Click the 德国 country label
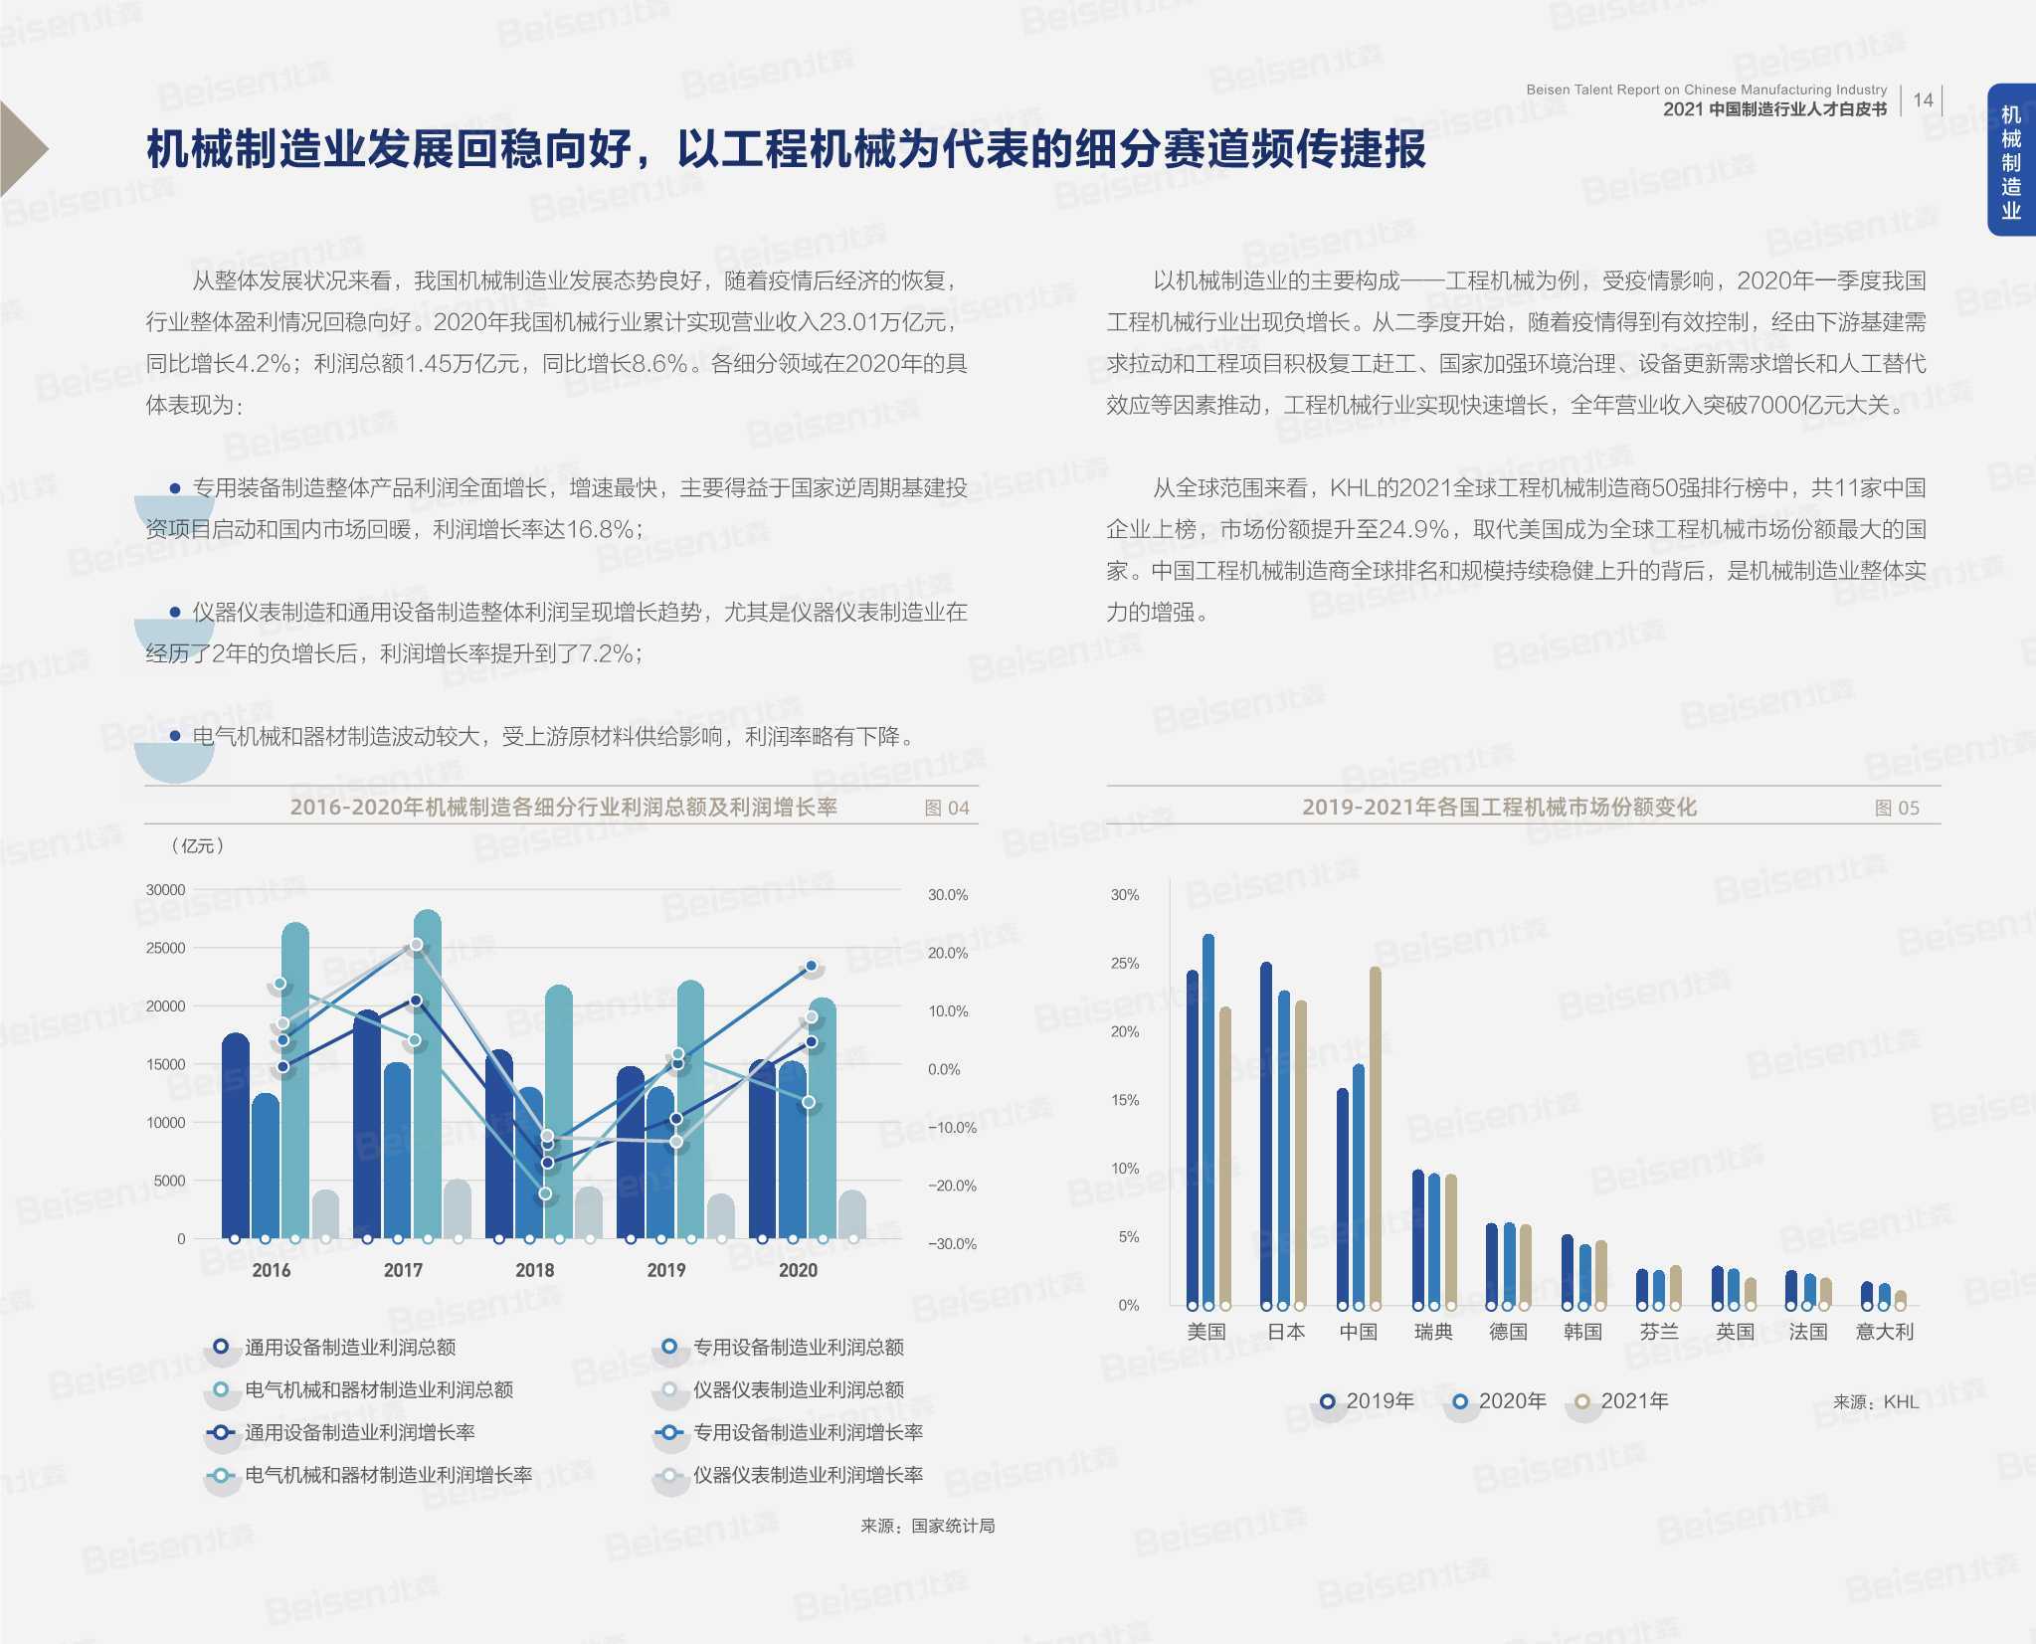The image size is (2036, 1644). 1508,1332
